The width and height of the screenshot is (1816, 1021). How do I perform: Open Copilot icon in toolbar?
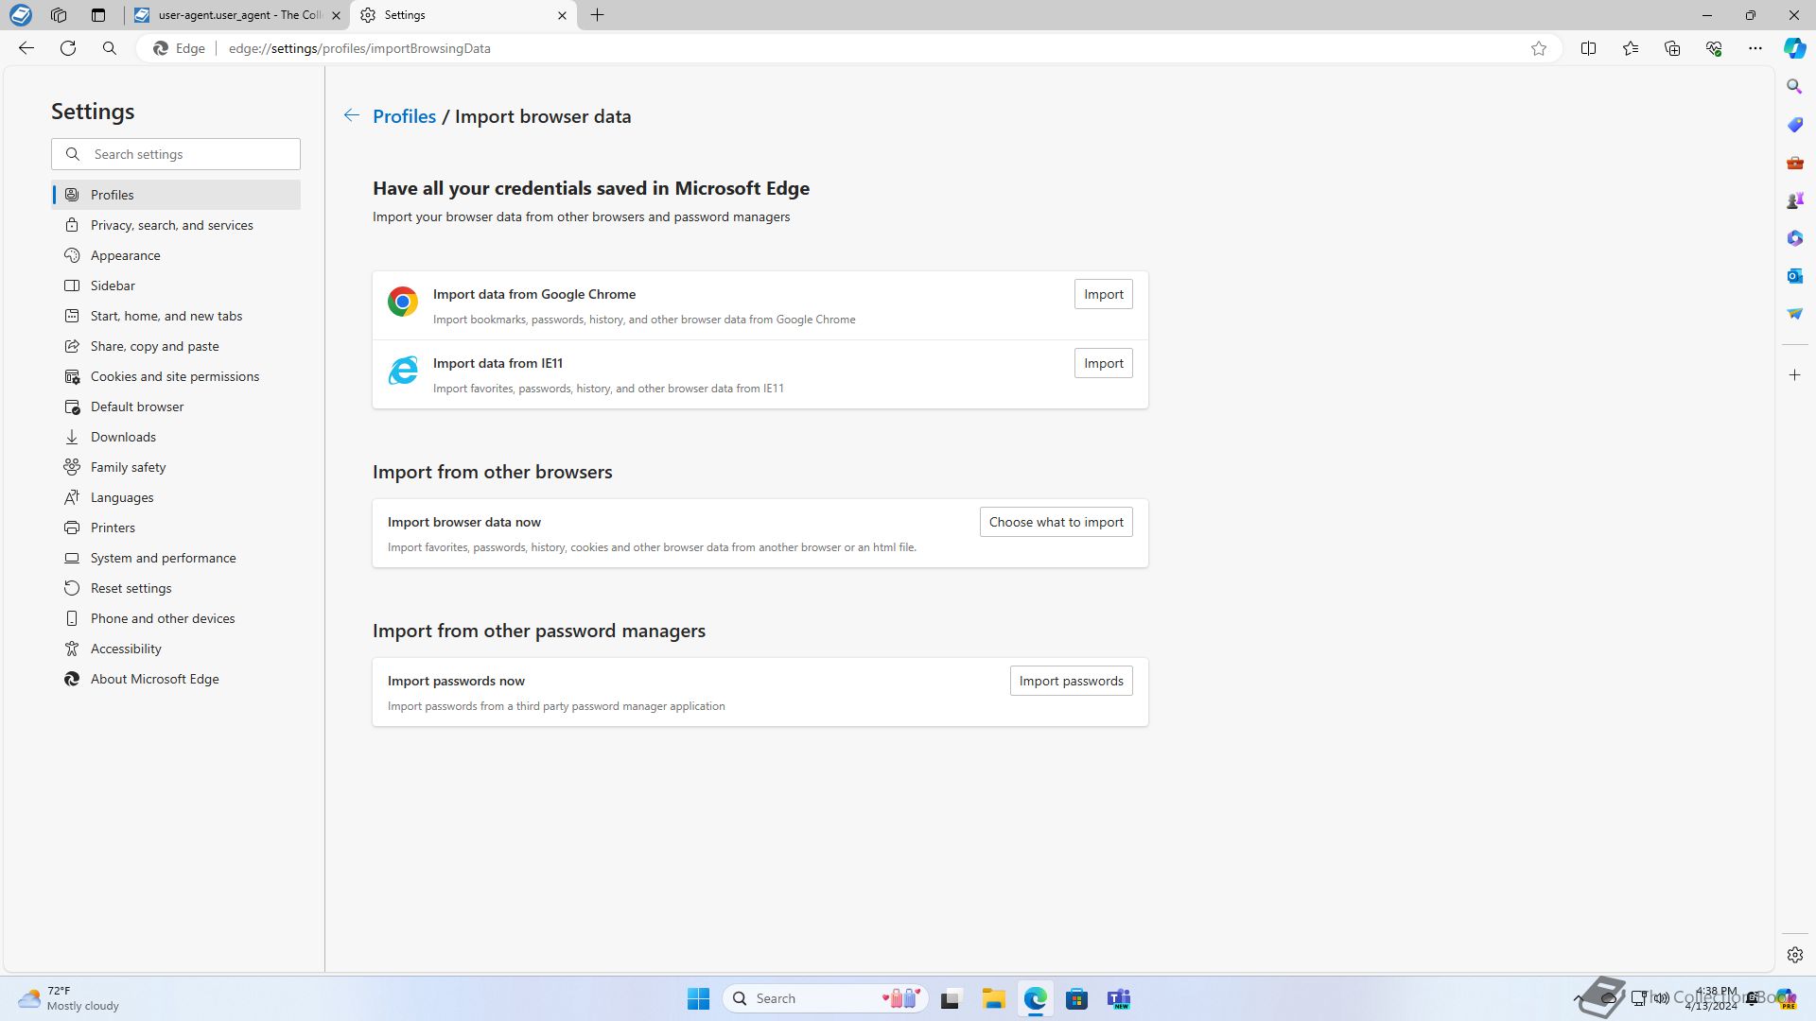[x=1794, y=48]
